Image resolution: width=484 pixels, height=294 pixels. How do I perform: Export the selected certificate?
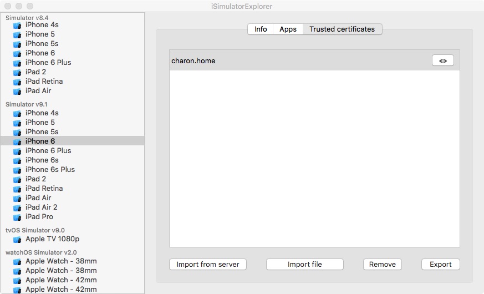pyautogui.click(x=440, y=265)
